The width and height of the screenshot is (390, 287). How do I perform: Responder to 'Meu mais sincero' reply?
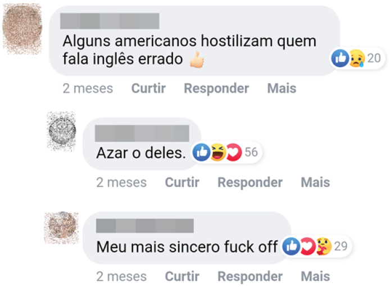click(x=250, y=276)
